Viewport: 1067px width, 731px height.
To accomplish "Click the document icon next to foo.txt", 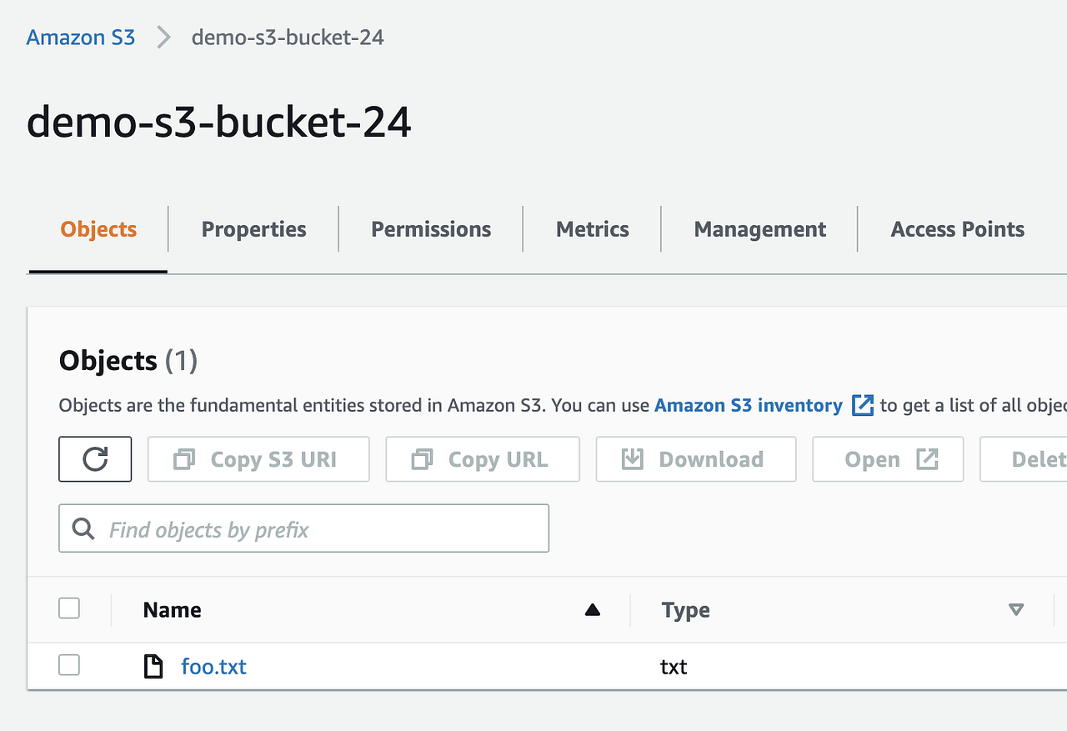I will point(153,666).
